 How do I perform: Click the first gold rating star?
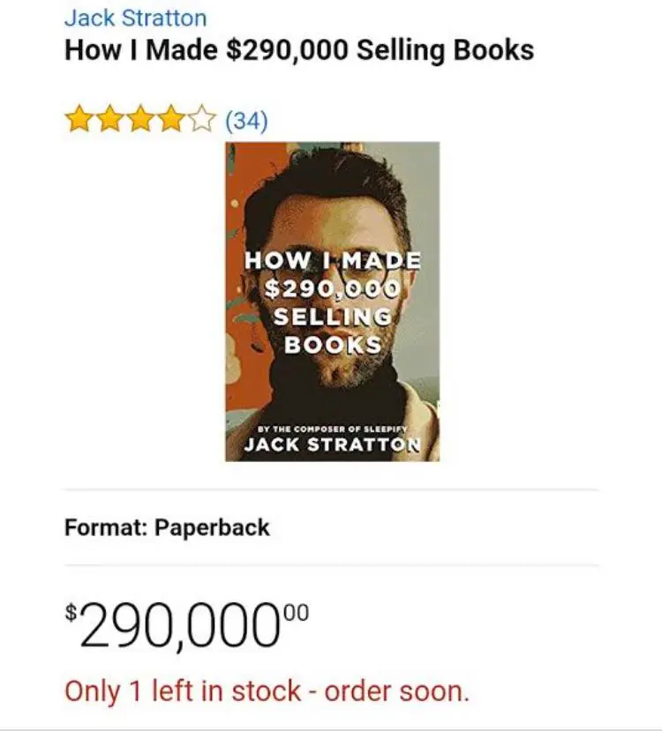point(78,119)
